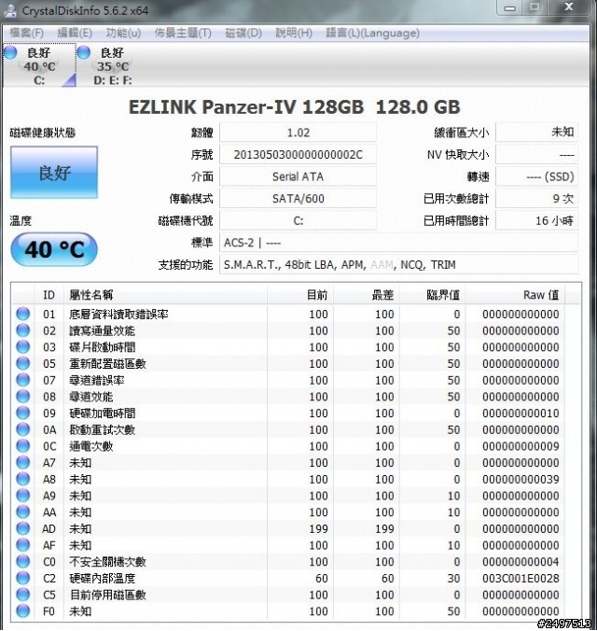Click the 40 °C temperature button
The image size is (597, 631).
[54, 249]
